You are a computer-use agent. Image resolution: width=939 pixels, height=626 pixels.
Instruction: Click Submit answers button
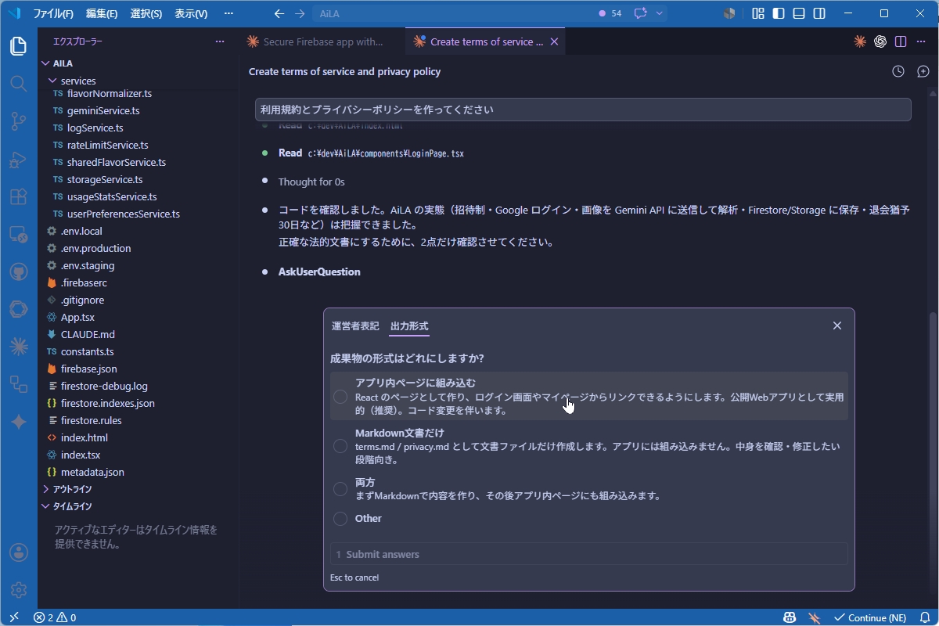click(x=589, y=554)
